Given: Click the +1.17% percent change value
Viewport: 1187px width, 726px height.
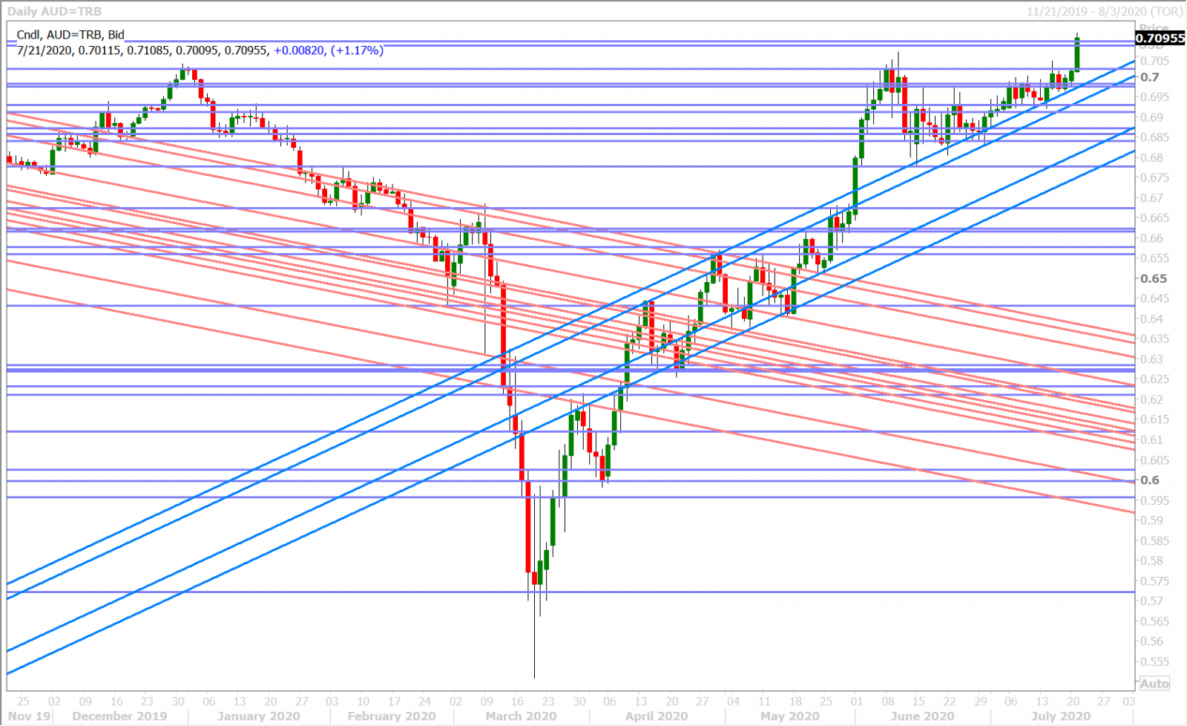Looking at the screenshot, I should point(357,50).
